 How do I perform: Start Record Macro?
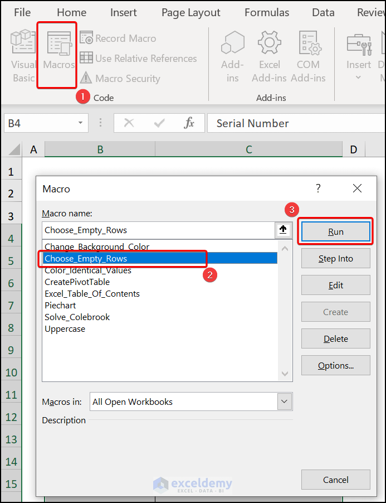point(118,38)
